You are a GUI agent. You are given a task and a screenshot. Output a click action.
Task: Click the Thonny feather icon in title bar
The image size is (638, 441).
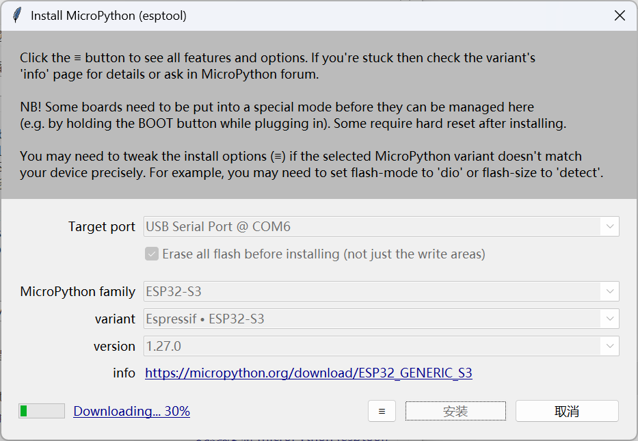pos(17,16)
